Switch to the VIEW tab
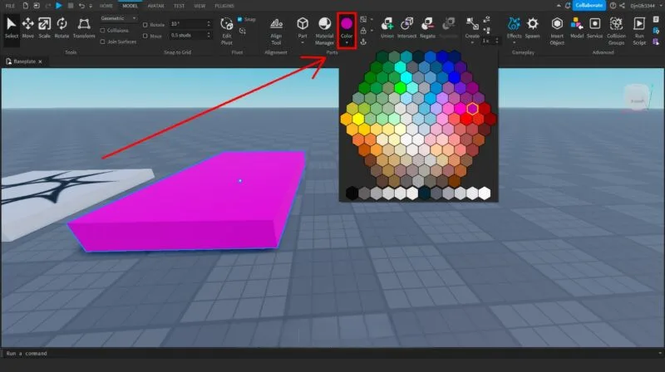Screen dimensions: 665x372 coord(199,6)
